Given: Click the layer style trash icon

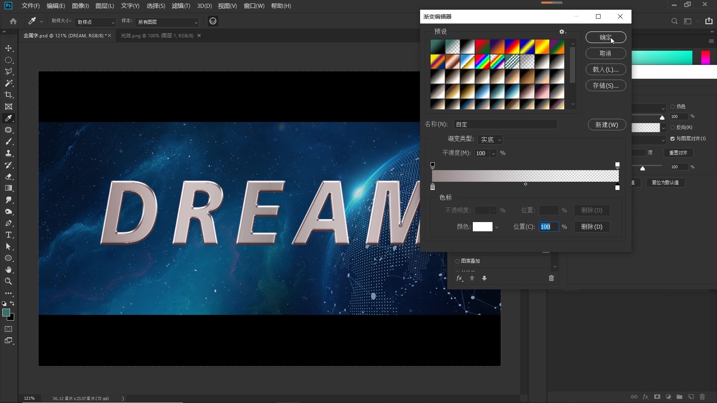Looking at the screenshot, I should pos(551,278).
